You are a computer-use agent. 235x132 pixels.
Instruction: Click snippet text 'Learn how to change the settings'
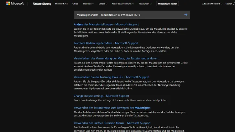(x=120, y=100)
